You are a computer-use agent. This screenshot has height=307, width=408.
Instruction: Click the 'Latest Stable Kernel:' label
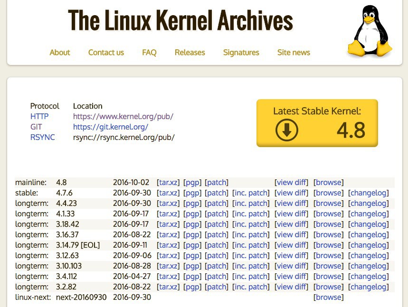(317, 111)
